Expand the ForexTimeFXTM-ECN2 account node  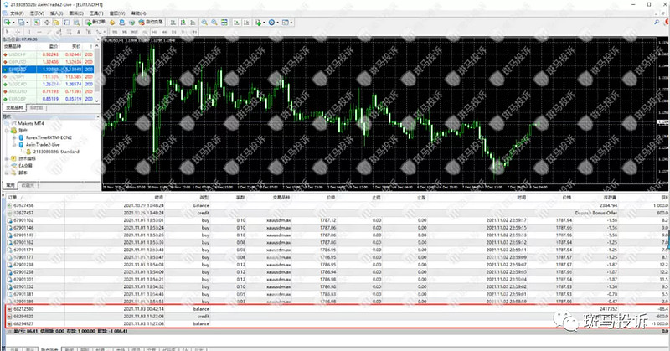(14, 137)
